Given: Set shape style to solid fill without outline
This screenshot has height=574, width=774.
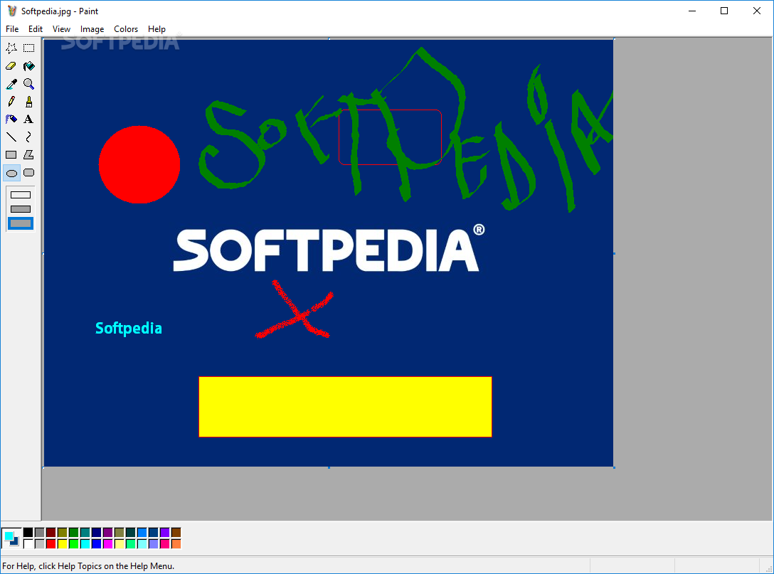Looking at the screenshot, I should 20,223.
